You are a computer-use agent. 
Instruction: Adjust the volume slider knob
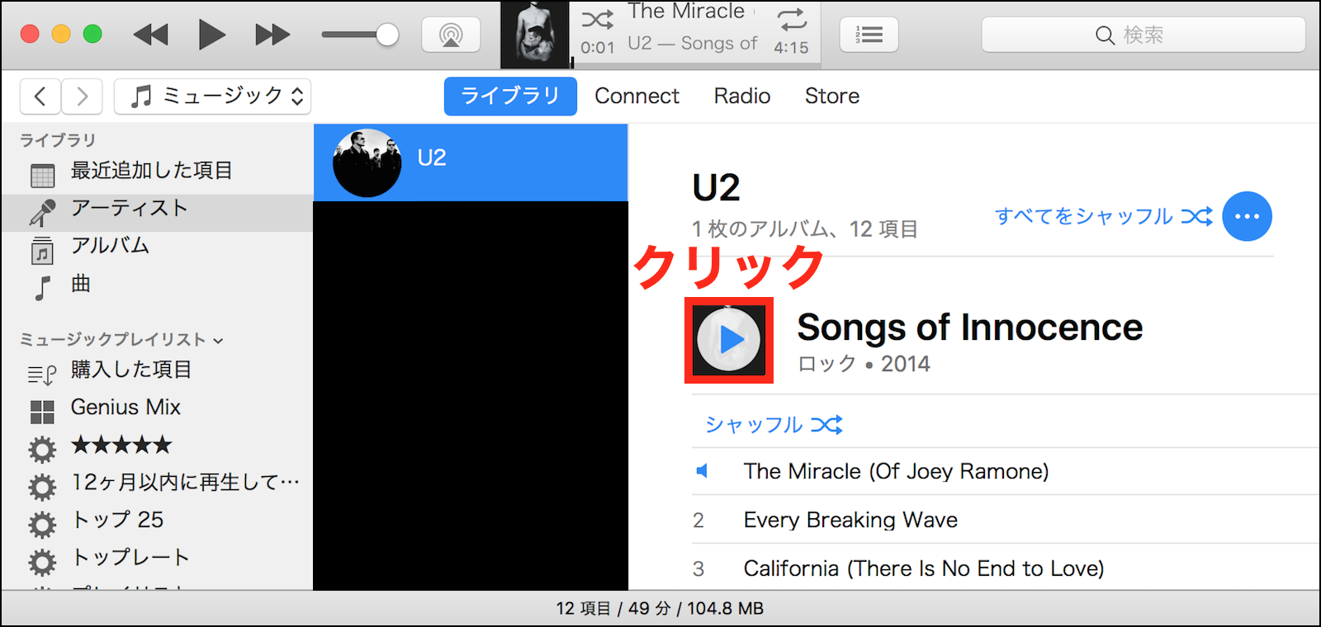(387, 35)
